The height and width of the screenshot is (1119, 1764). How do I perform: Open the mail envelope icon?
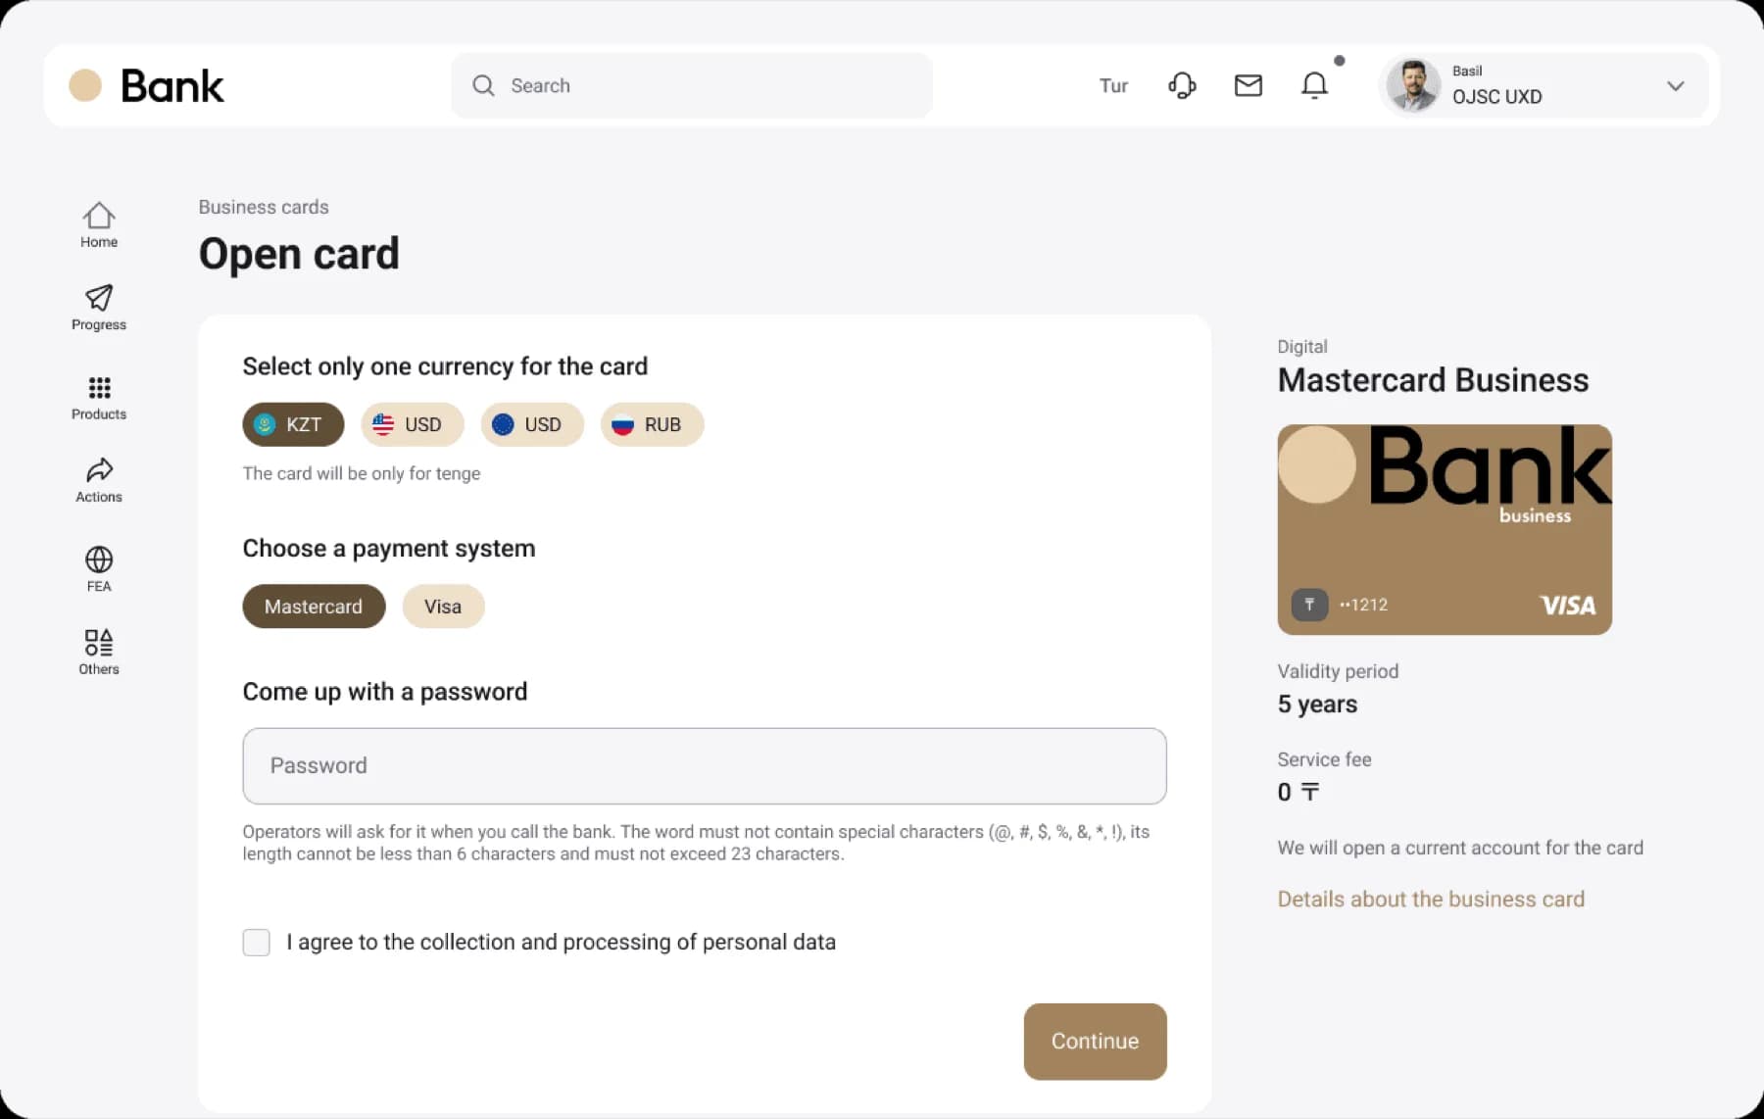tap(1248, 85)
